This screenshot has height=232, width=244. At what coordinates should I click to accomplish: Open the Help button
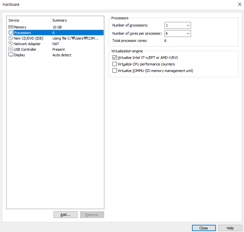pyautogui.click(x=230, y=228)
